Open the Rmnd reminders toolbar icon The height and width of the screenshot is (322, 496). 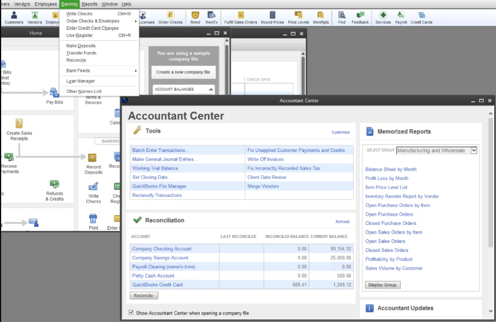pyautogui.click(x=195, y=18)
